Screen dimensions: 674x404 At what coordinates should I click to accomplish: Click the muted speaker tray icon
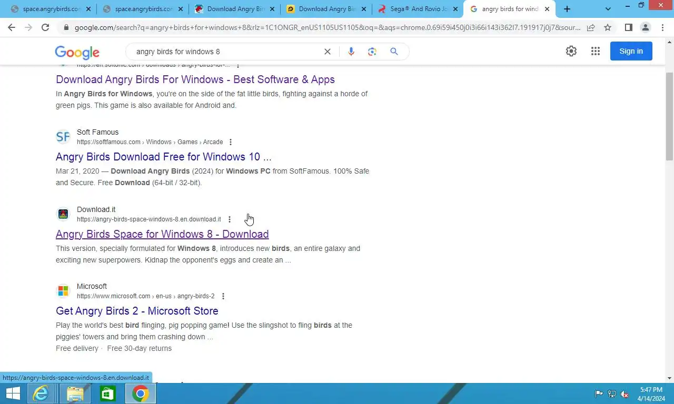pos(625,394)
